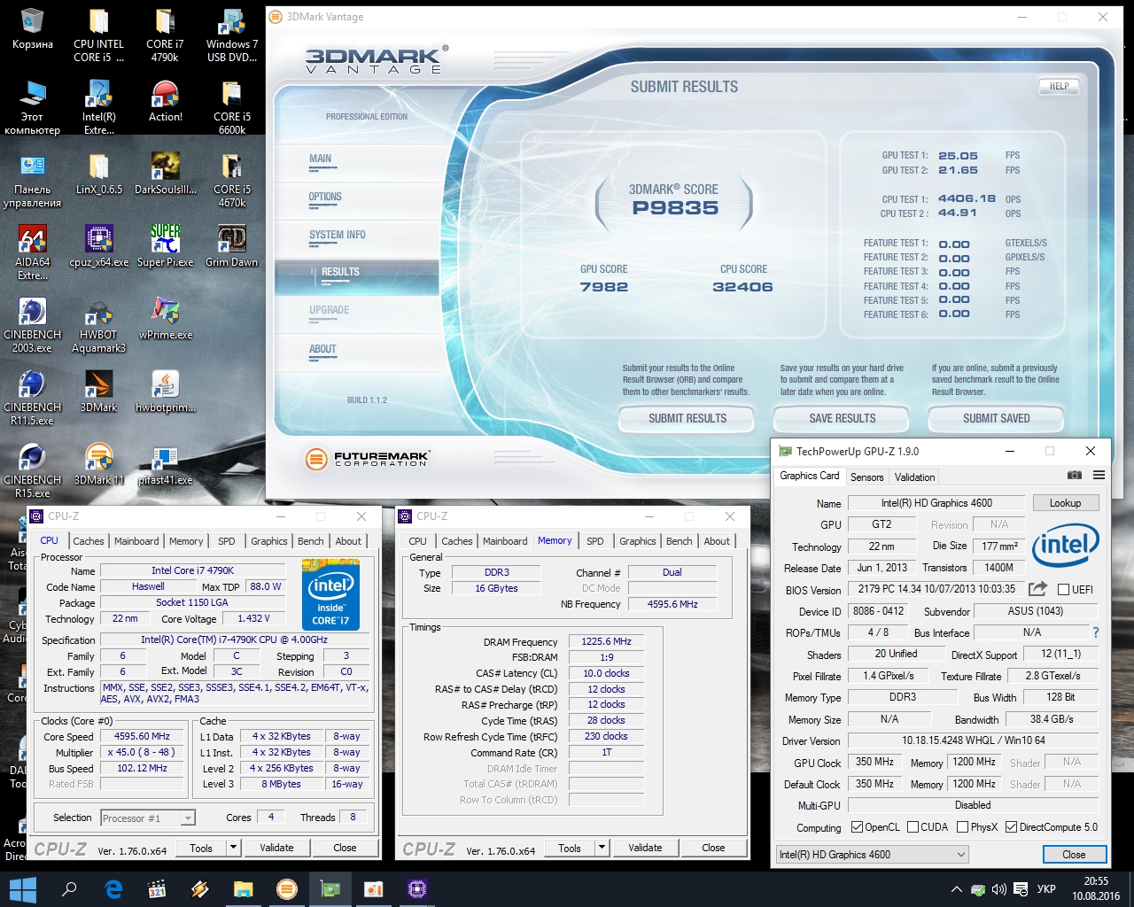Open Панель управления desktop icon
Screen dimensions: 1134x907
point(33,181)
